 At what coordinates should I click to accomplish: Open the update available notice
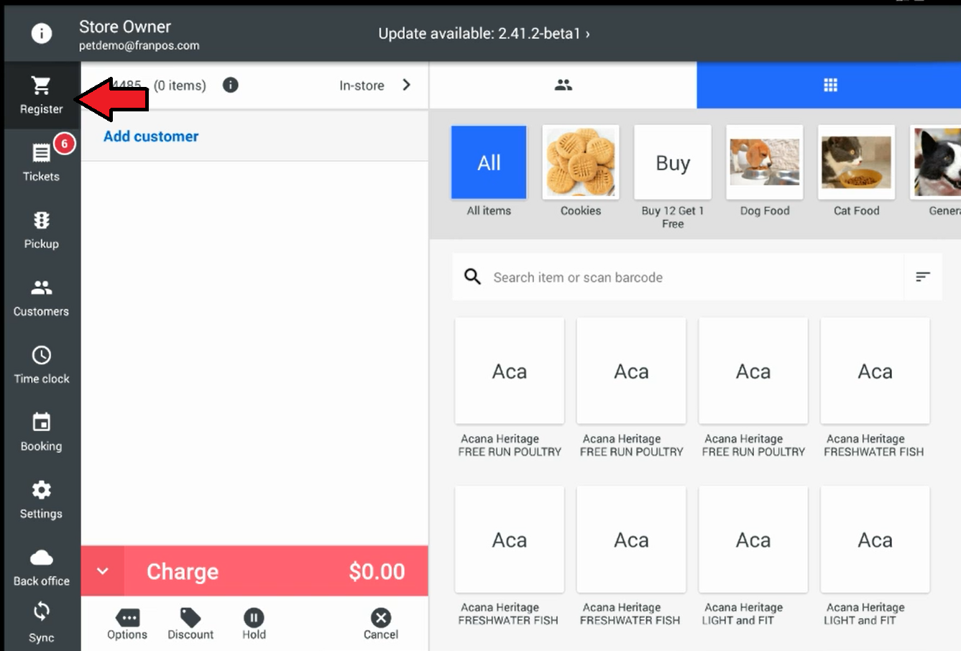pos(484,34)
